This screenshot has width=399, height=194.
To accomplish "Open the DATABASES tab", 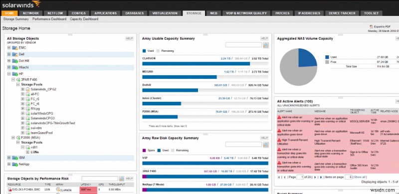I will (x=134, y=13).
